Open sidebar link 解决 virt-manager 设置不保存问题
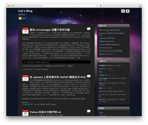Image resolution: width=148 pixels, height=125 pixels. 110,30
